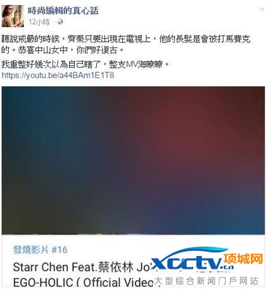This screenshot has height=289, width=266.
Task: Open the 時尚編輯的真心話 page name
Action: click(x=63, y=11)
